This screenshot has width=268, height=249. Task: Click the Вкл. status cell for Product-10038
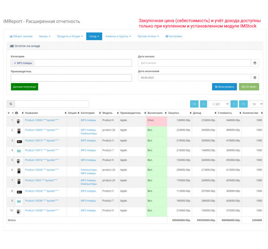157,212
